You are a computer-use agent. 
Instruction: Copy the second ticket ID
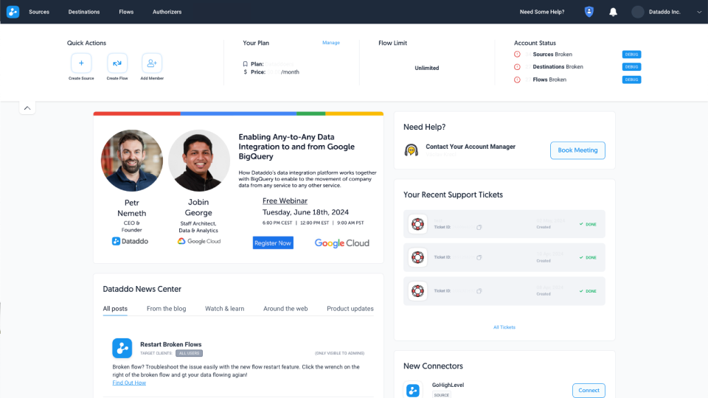pyautogui.click(x=479, y=257)
